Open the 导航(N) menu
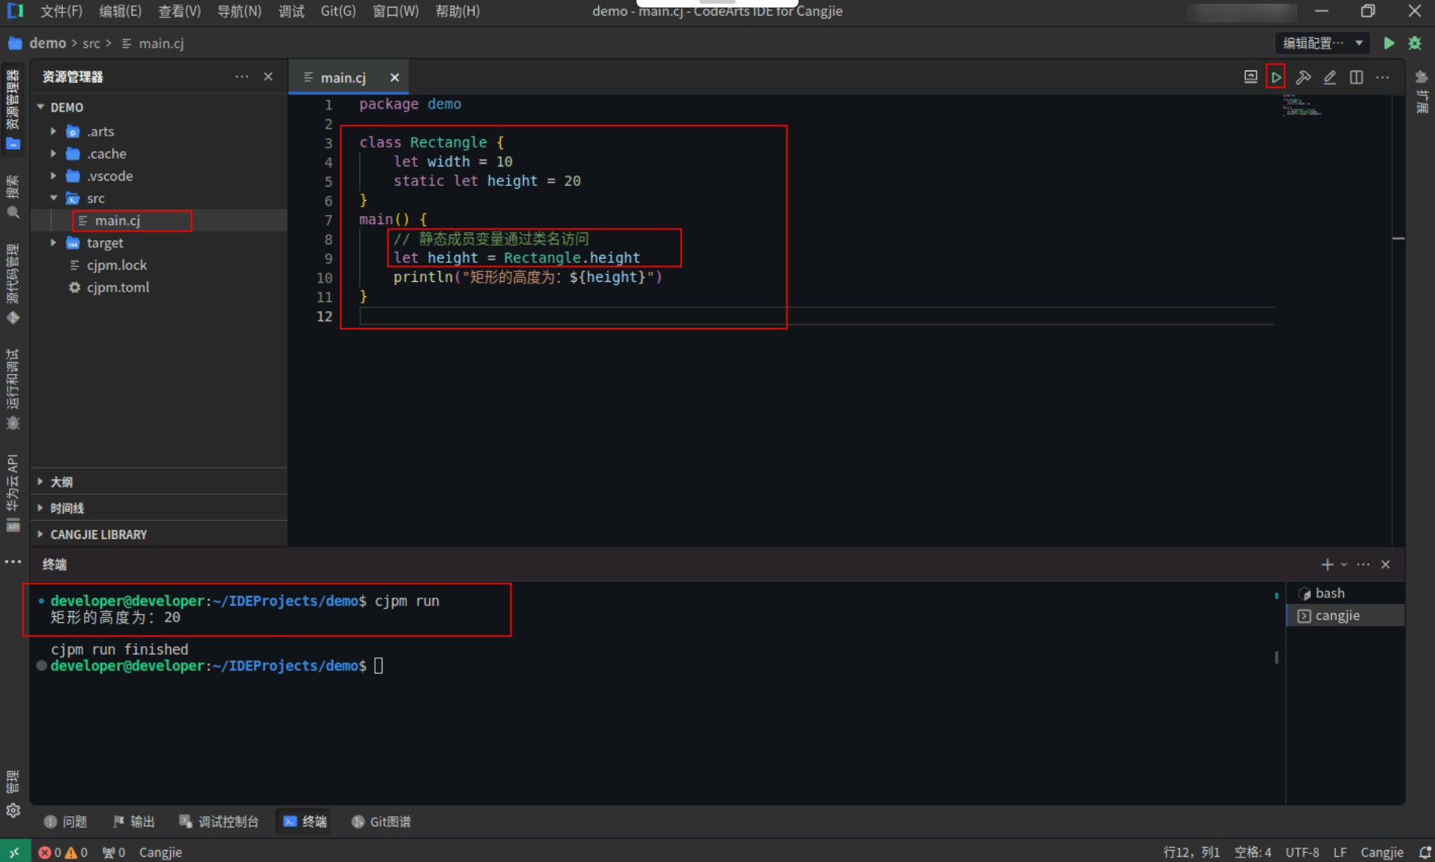Viewport: 1435px width, 862px height. click(239, 11)
